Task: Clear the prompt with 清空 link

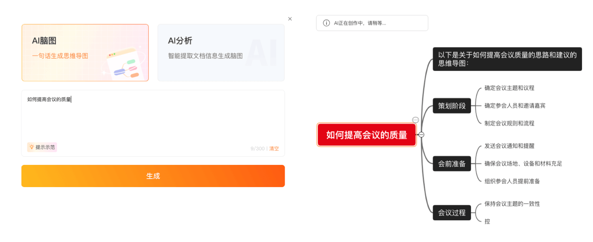Action: click(274, 149)
